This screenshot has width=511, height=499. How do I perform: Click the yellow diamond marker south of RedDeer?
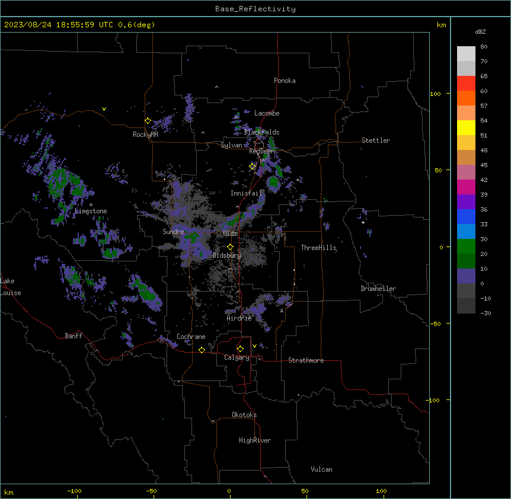click(253, 167)
